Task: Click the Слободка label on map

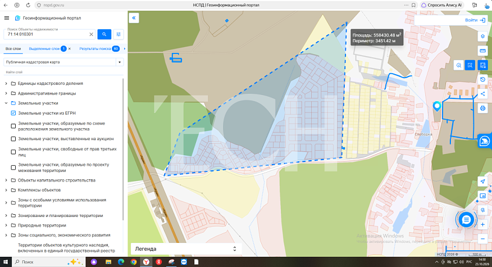Action: (x=423, y=134)
